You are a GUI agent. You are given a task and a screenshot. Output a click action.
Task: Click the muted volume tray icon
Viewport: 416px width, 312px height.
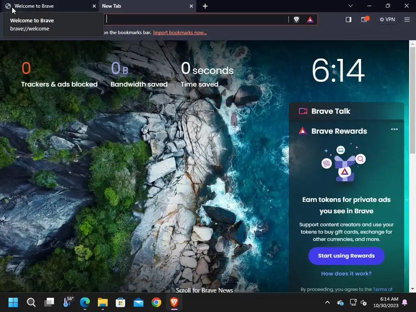pyautogui.click(x=364, y=302)
